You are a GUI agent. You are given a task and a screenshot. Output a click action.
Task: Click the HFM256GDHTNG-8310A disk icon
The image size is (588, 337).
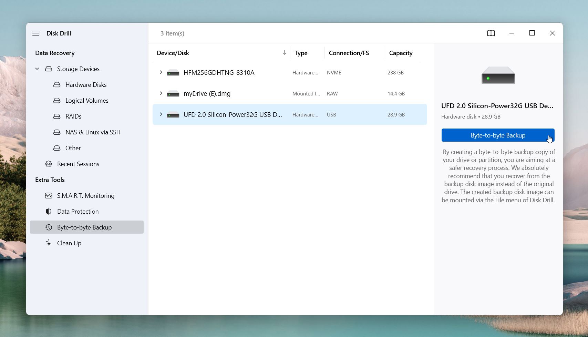pyautogui.click(x=173, y=73)
